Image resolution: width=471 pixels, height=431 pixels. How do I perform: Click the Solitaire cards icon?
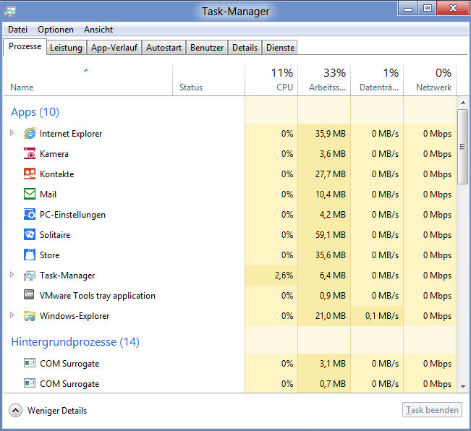click(30, 234)
